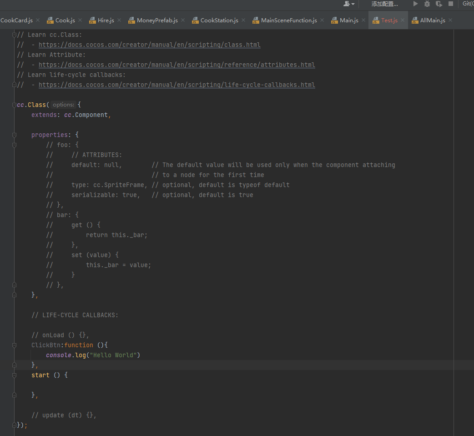Click the Run with Coverage icon

(439, 4)
